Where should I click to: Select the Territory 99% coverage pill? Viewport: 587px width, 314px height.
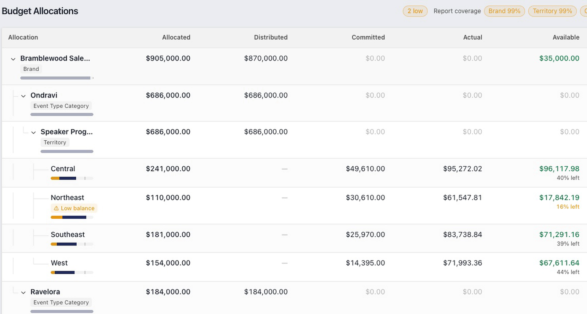point(552,11)
